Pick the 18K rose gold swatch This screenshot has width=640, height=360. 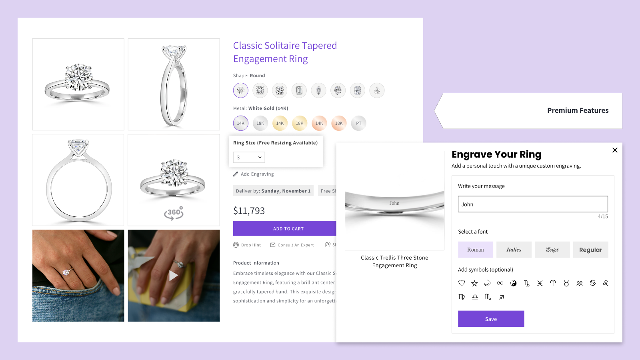(339, 123)
